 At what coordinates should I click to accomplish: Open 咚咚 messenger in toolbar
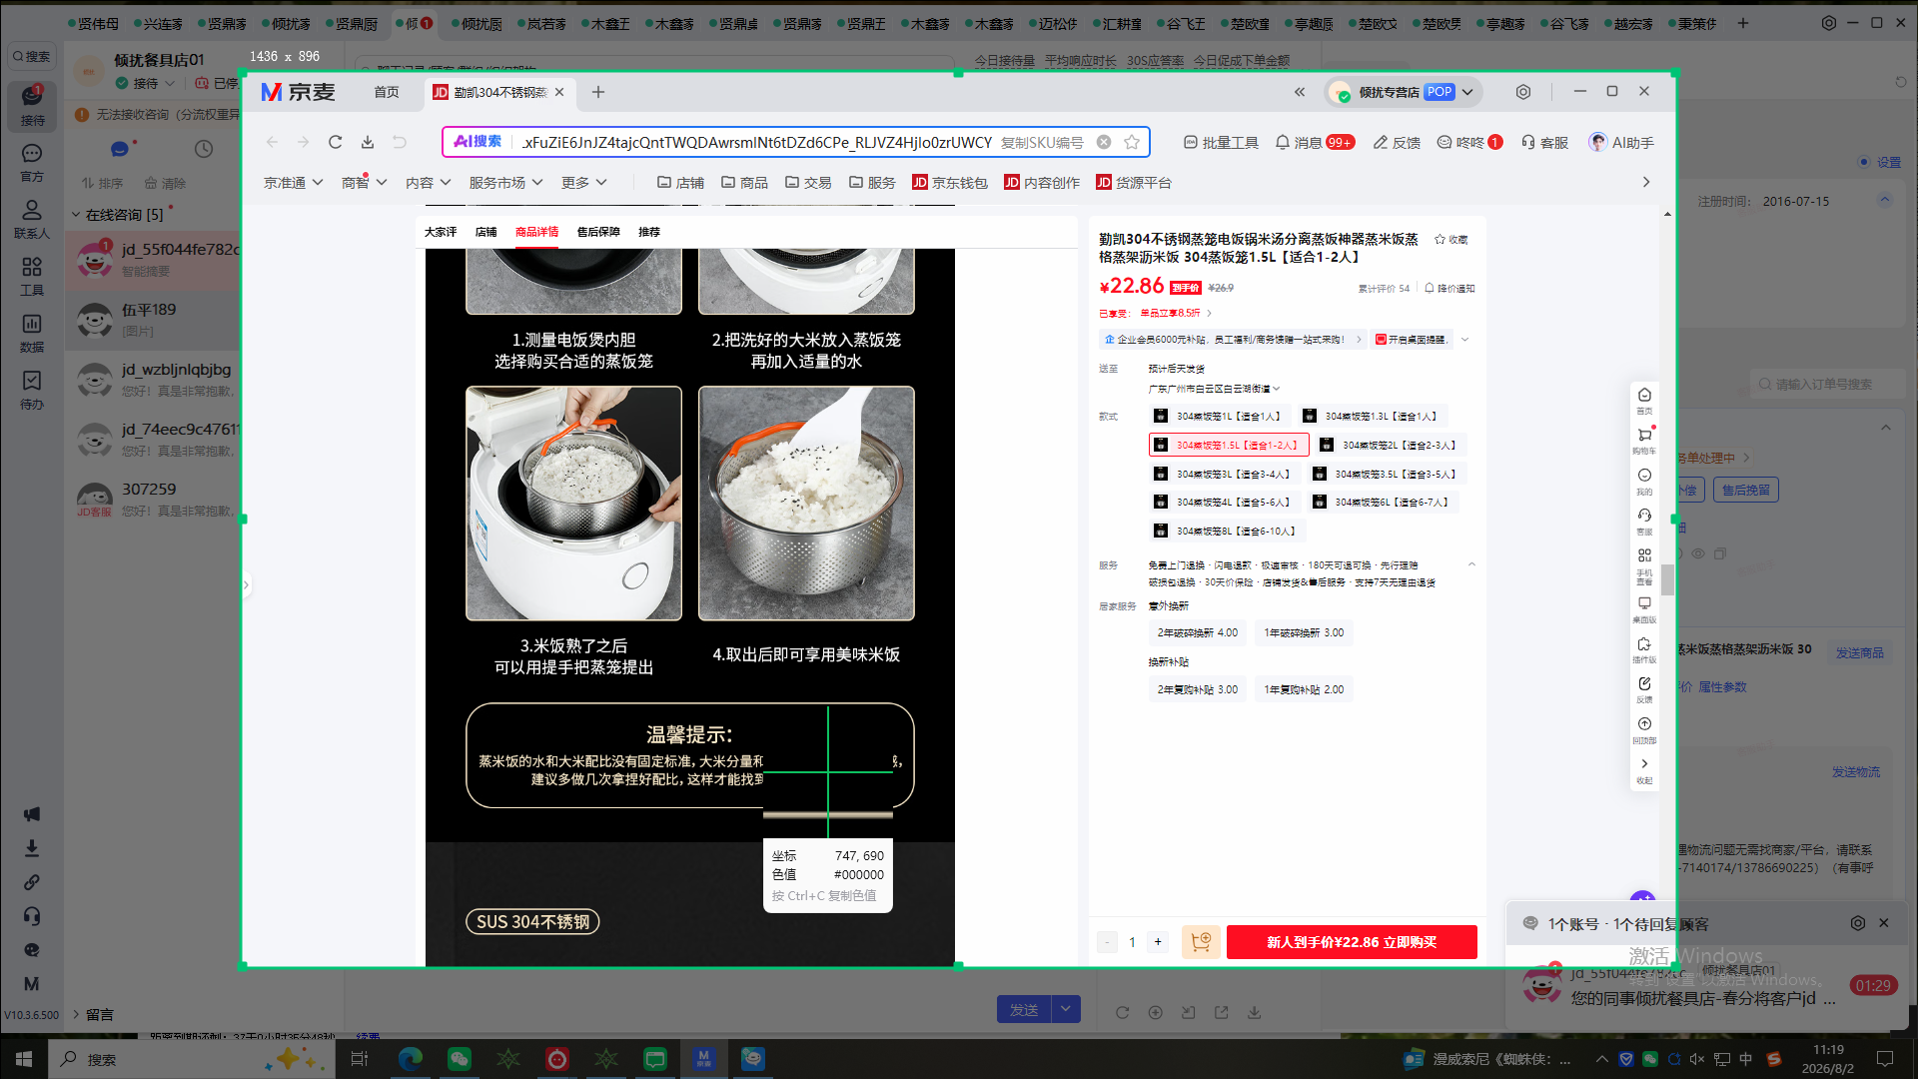coord(1469,143)
